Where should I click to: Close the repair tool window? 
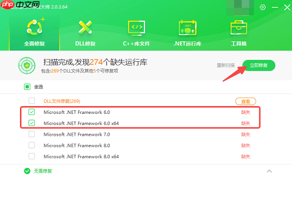pos(287,7)
